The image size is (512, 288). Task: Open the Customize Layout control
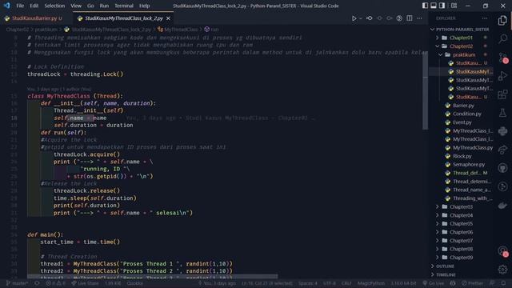pos(454,6)
